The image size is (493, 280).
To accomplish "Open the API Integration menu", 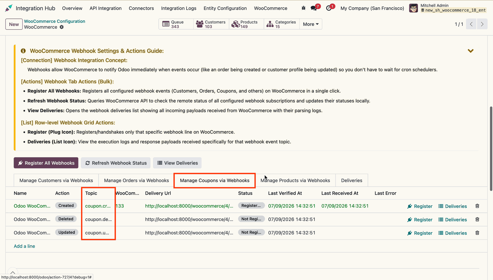I will tap(106, 8).
